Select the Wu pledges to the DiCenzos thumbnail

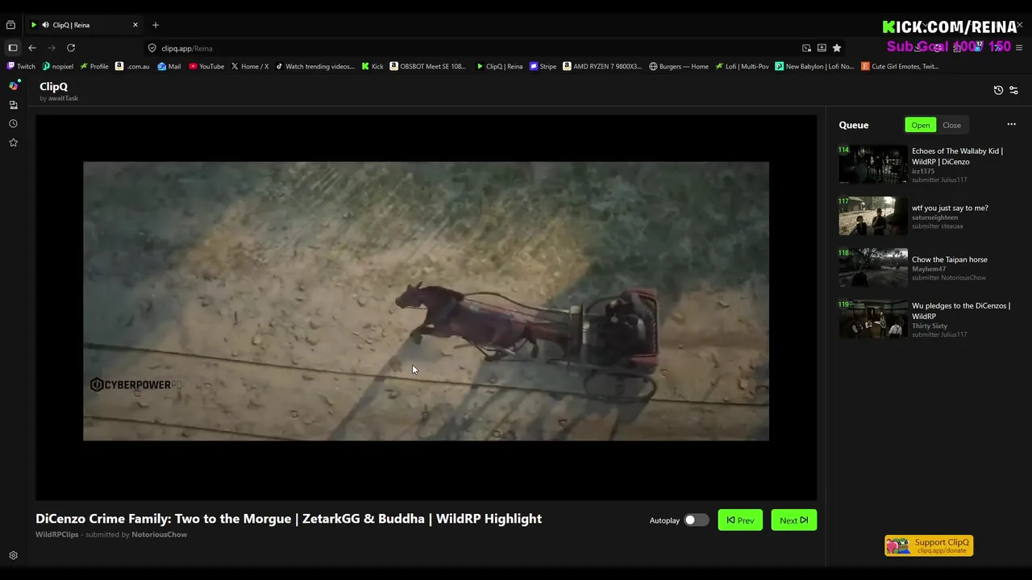pos(873,319)
